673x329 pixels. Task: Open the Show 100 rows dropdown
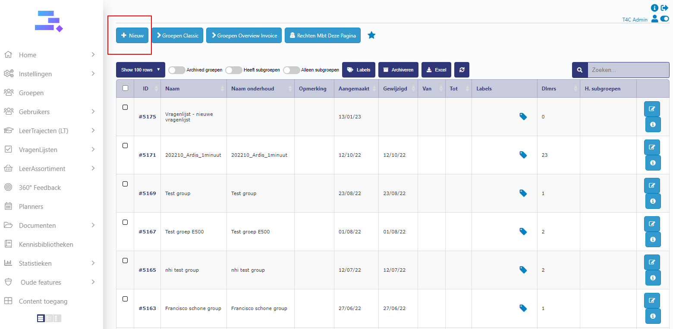[140, 70]
